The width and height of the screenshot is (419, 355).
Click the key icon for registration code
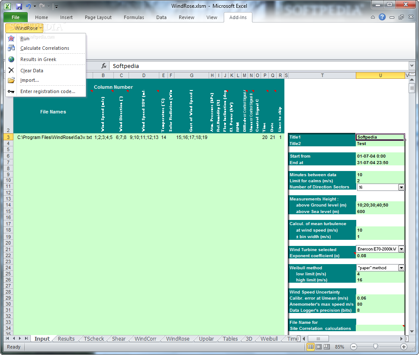[11, 91]
